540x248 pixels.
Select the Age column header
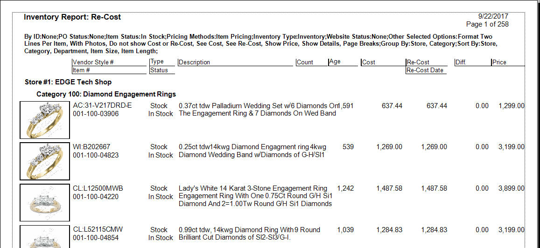(335, 62)
